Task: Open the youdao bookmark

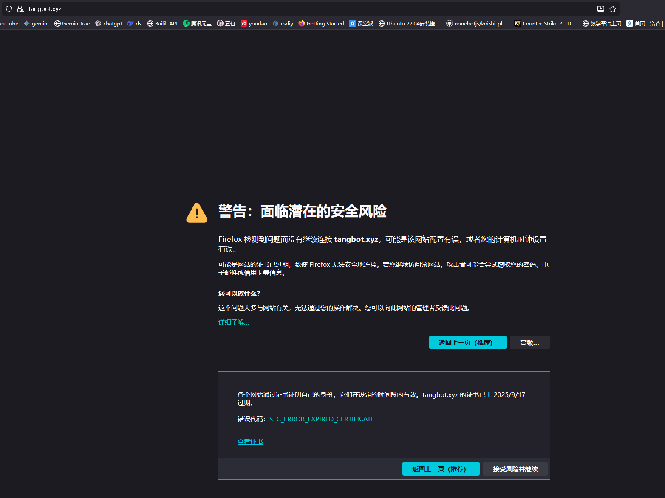Action: tap(254, 24)
